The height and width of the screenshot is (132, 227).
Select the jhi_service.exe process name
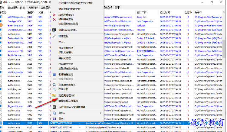click(15, 106)
